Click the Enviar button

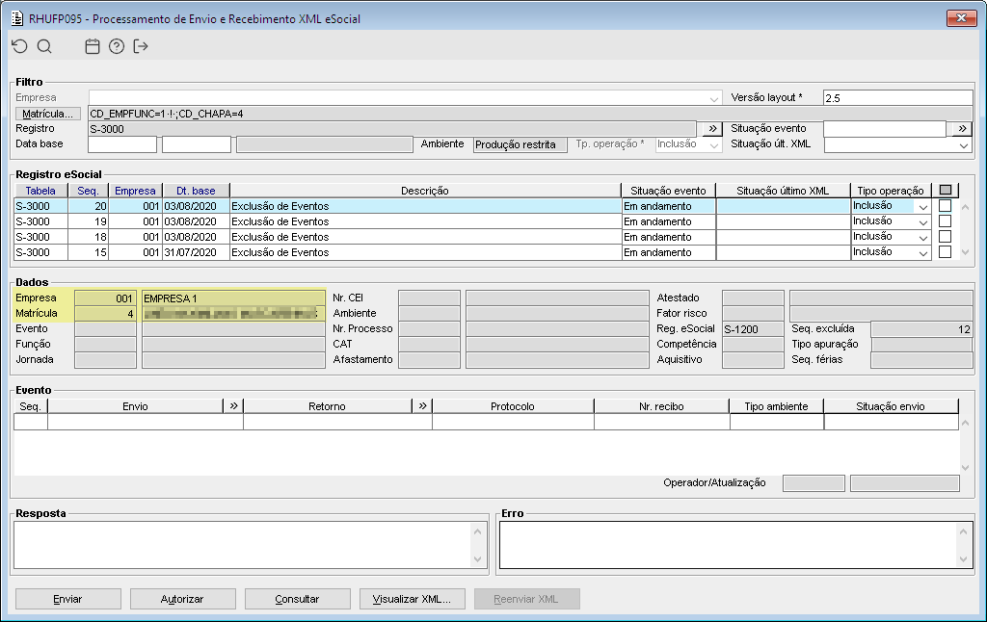[x=68, y=599]
